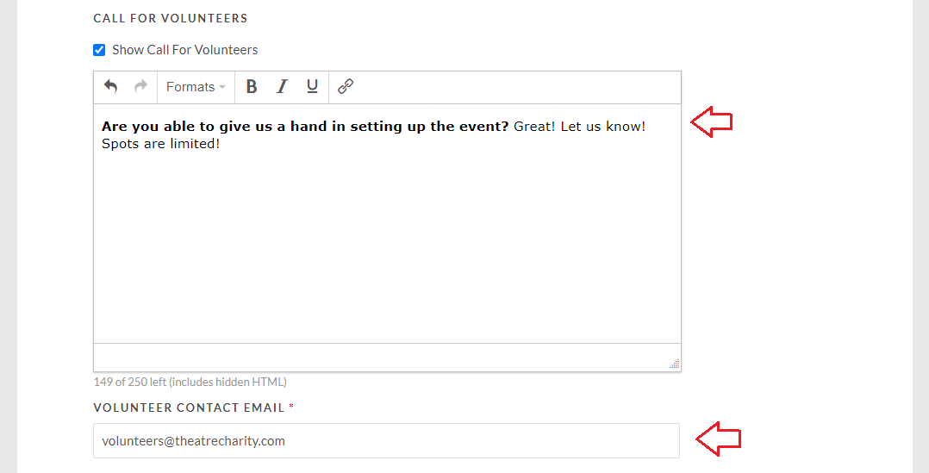Screen dimensions: 929x473
Task: Click on 'Great! Let us know!' text
Action: (579, 126)
